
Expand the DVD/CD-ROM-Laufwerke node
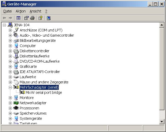[x=10, y=61]
